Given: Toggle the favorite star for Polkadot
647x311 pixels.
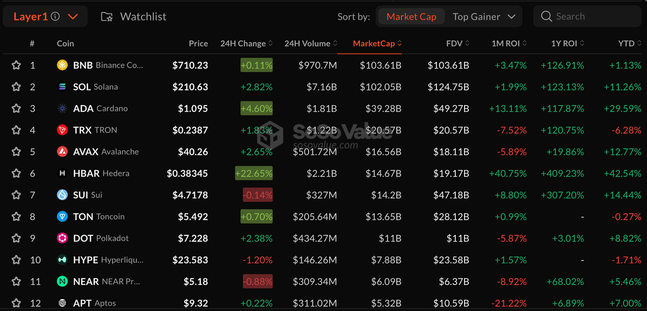Looking at the screenshot, I should pyautogui.click(x=16, y=238).
